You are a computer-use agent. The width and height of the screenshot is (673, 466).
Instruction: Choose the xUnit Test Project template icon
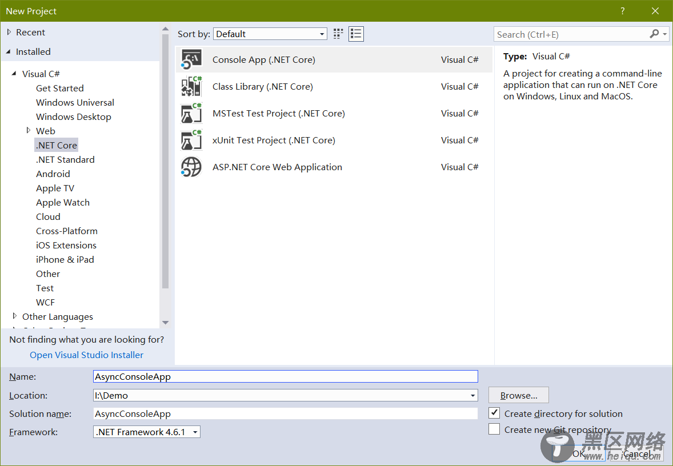coord(191,140)
